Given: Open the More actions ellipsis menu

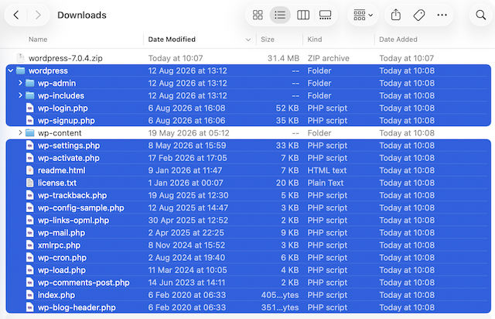Looking at the screenshot, I should click(442, 15).
